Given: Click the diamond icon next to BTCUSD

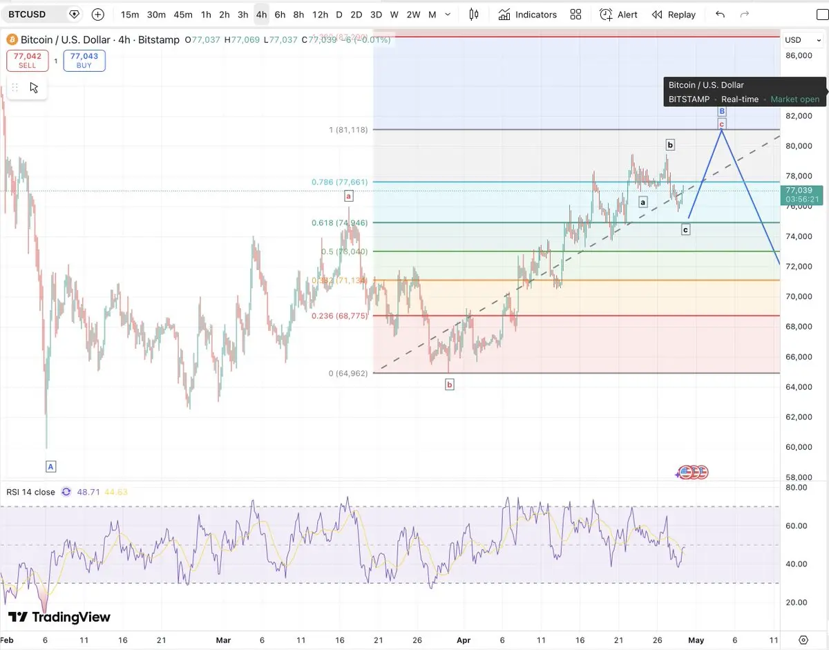Looking at the screenshot, I should point(74,14).
